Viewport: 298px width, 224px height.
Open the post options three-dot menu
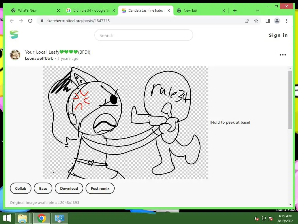(283, 55)
